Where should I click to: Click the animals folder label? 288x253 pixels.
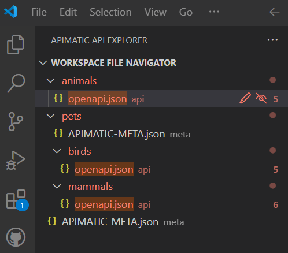coord(79,81)
